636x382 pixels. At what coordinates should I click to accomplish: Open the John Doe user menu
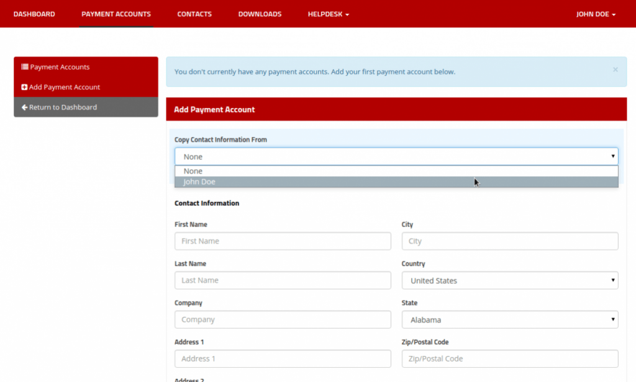(596, 14)
